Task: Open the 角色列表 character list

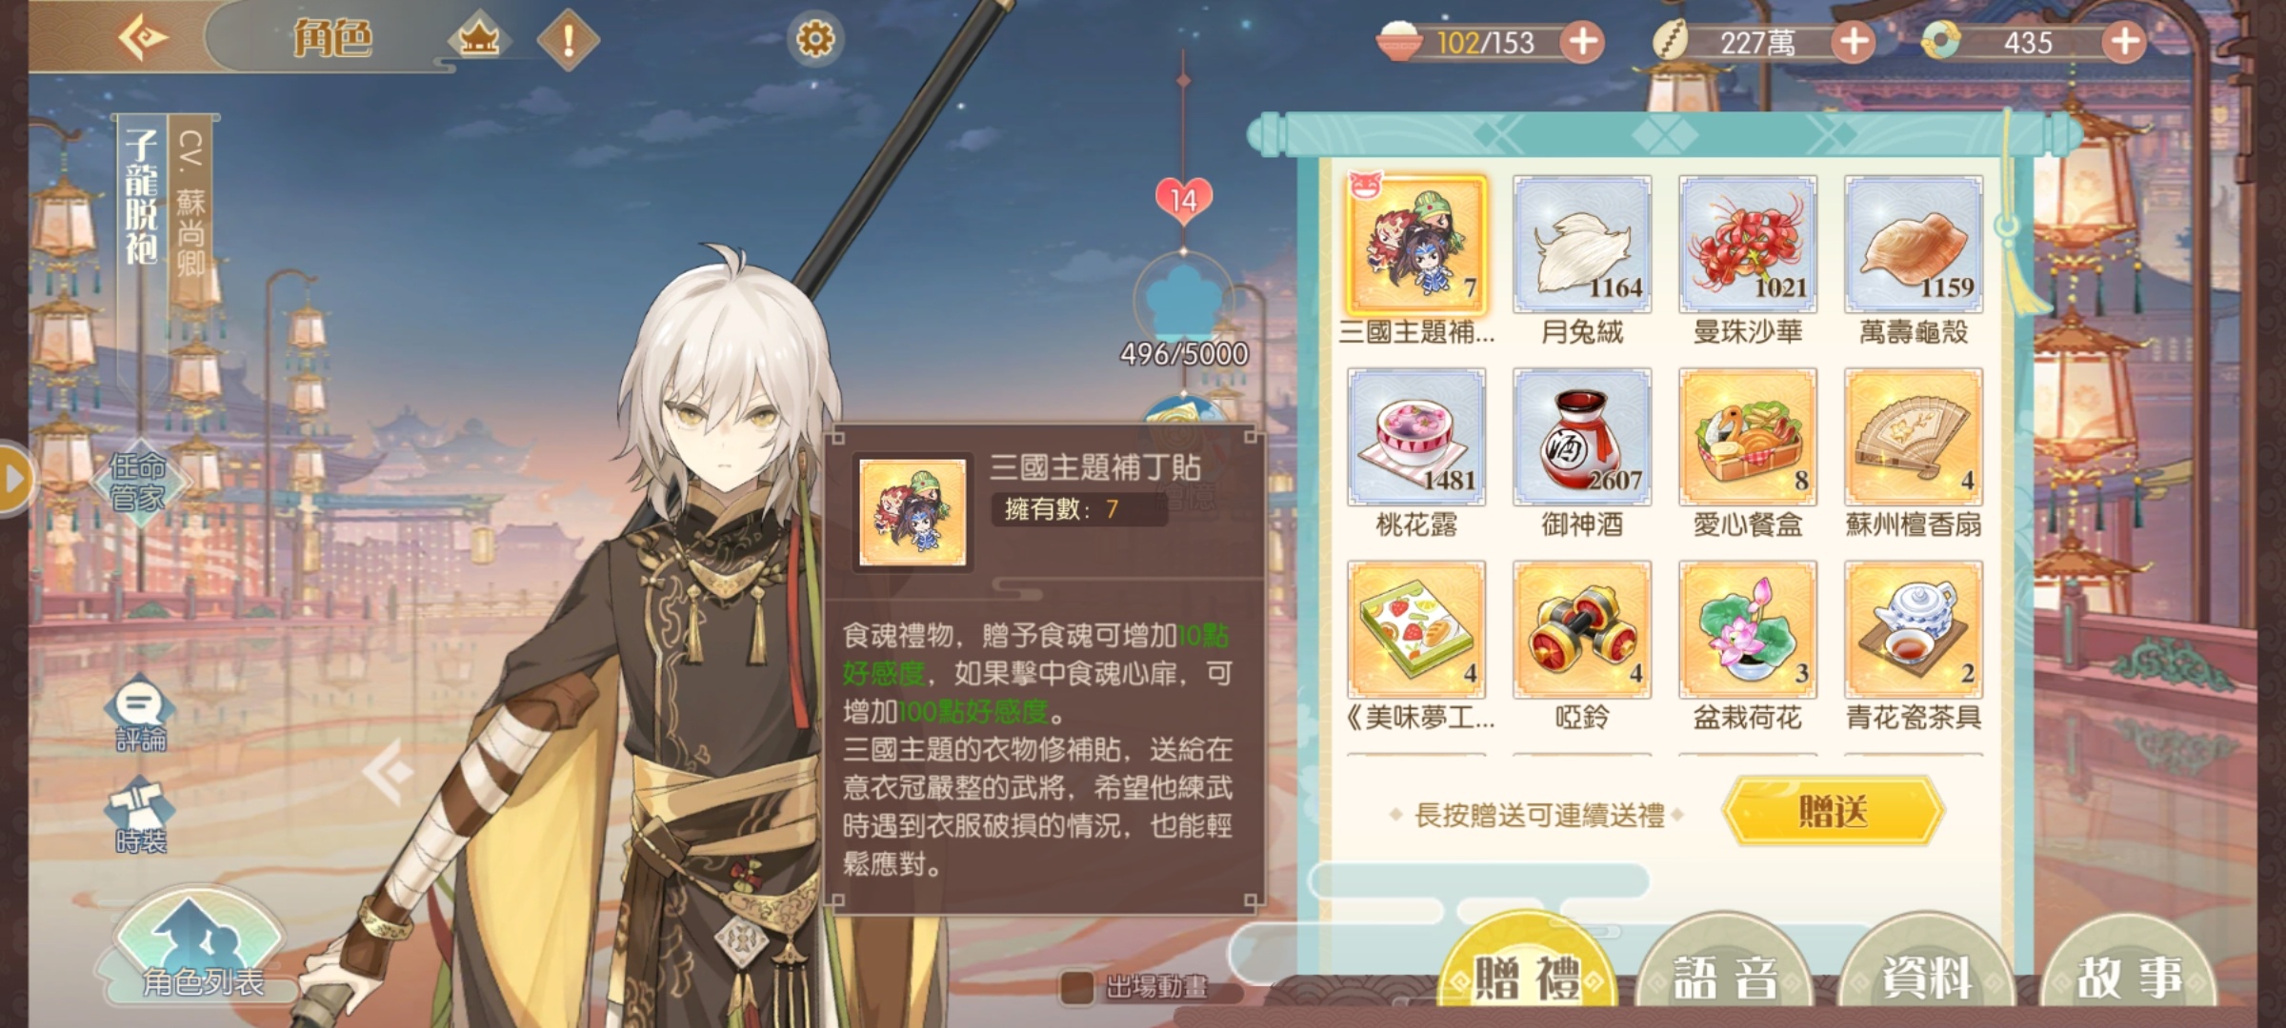Action: coord(200,948)
